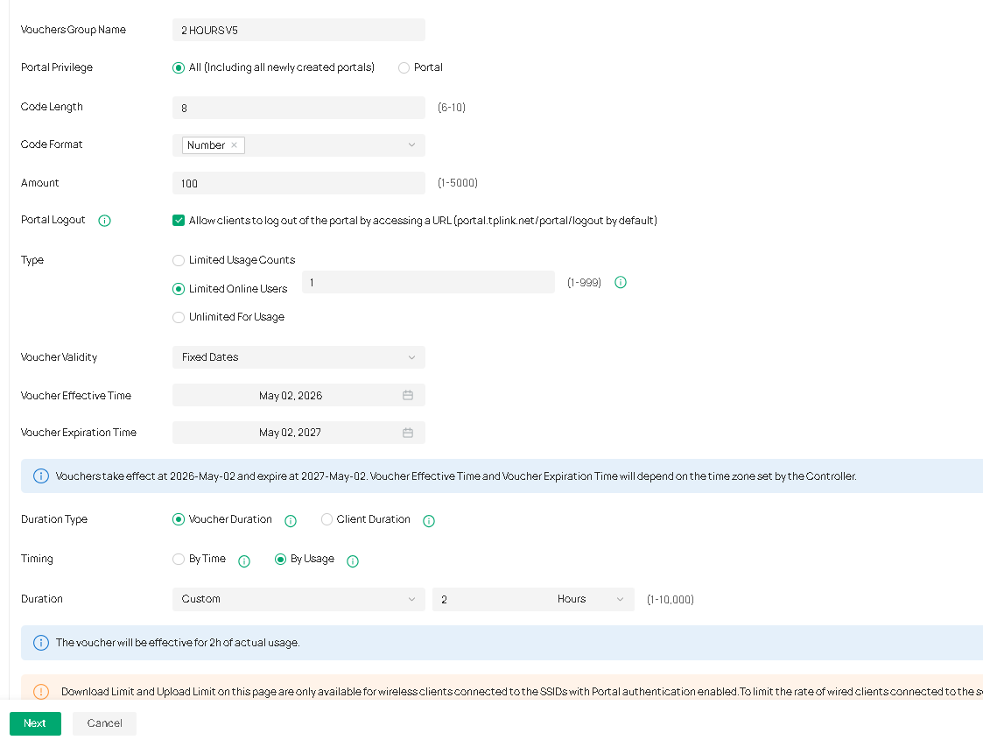
Task: Click the 'Duration Type' label
Action: (x=54, y=519)
